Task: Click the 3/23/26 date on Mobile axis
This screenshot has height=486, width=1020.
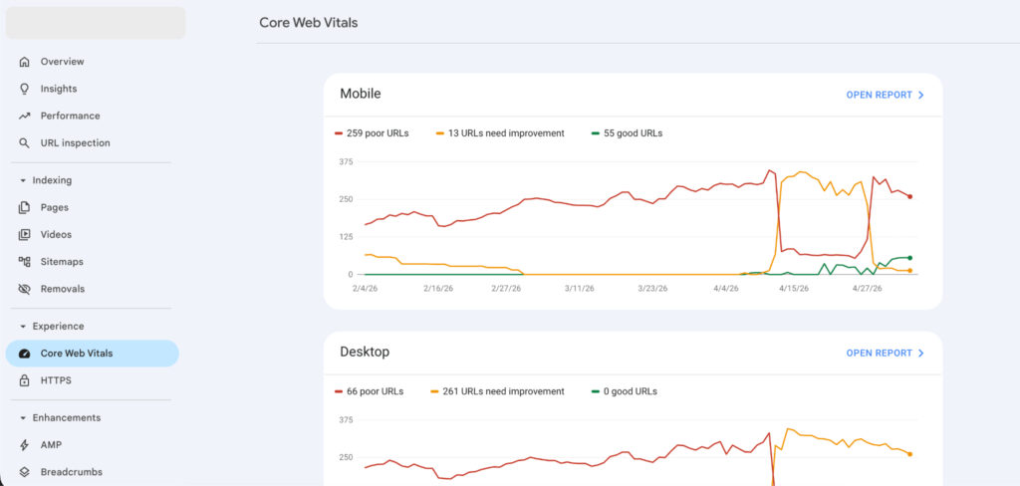Action: click(x=652, y=288)
